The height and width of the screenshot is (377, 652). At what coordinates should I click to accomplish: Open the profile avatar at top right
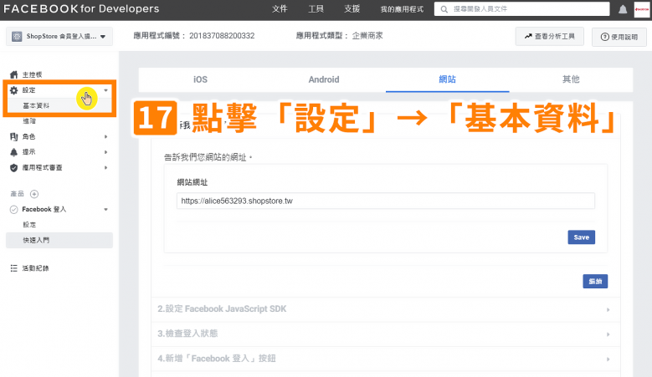tap(642, 9)
